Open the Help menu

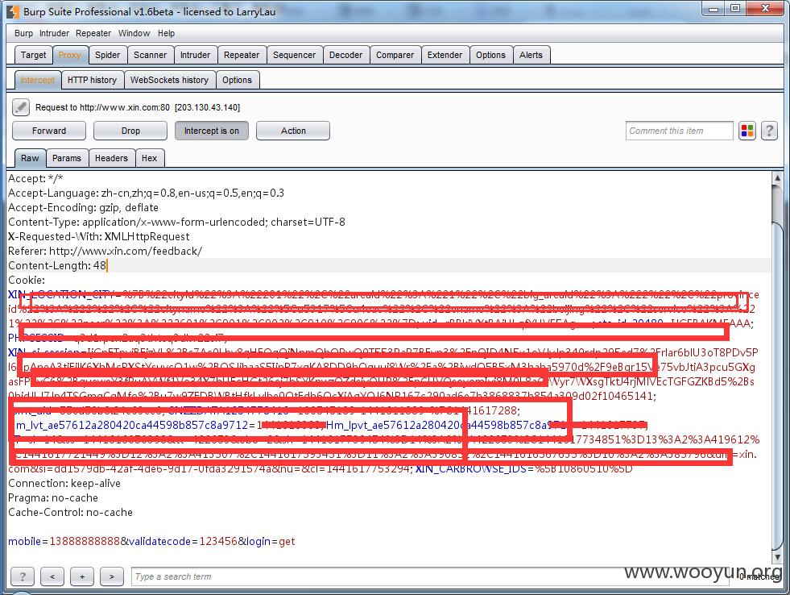166,33
